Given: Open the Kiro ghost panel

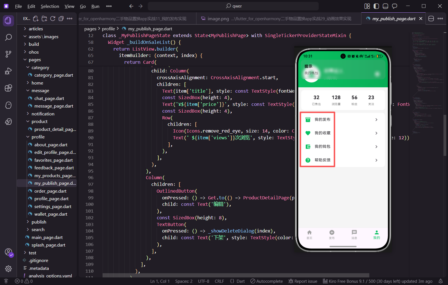Looking at the screenshot, I should pos(8,105).
